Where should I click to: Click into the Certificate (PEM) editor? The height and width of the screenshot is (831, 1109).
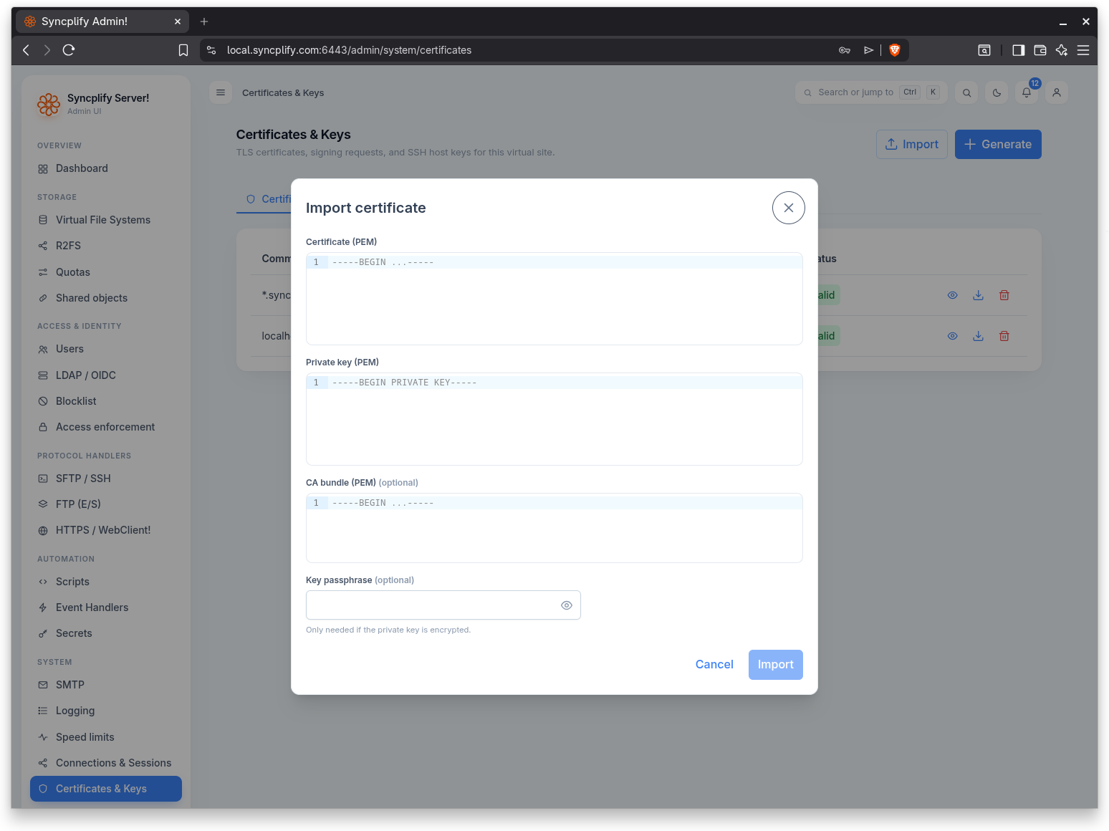coord(554,299)
